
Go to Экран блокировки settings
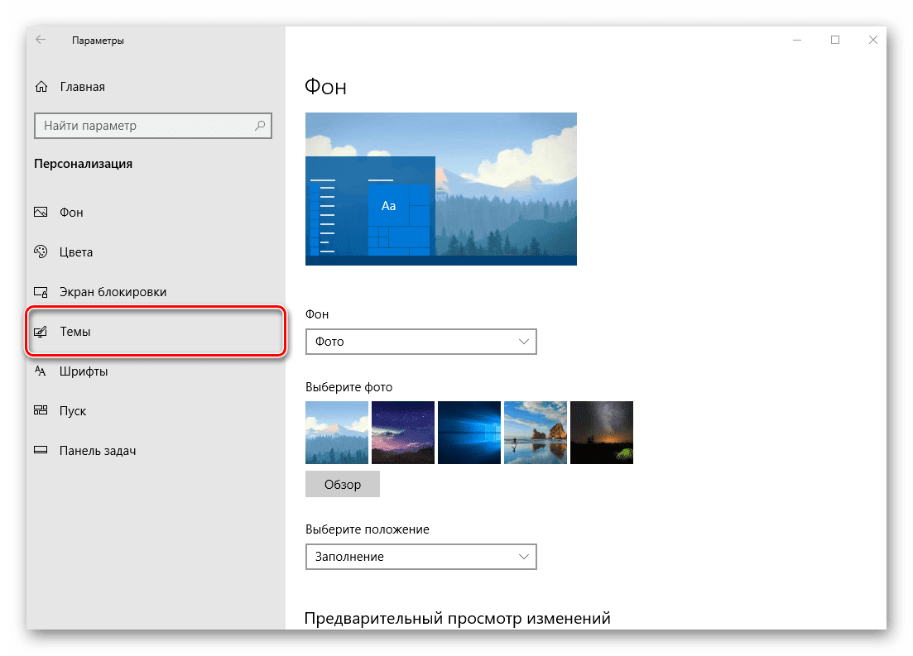click(x=156, y=292)
